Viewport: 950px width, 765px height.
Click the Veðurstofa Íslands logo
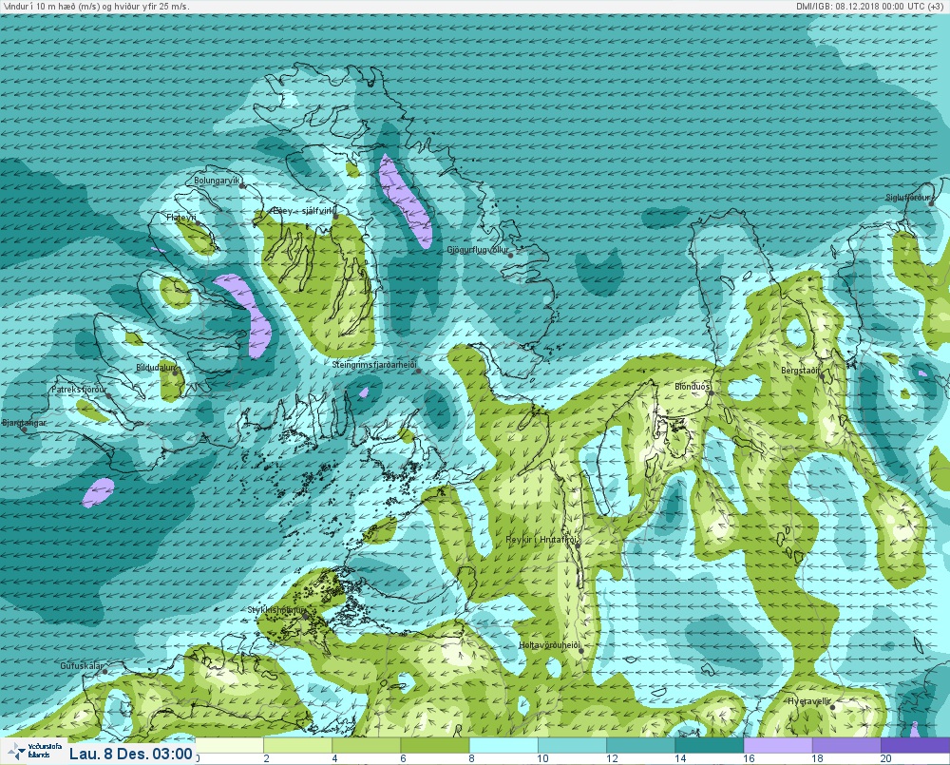tap(33, 752)
